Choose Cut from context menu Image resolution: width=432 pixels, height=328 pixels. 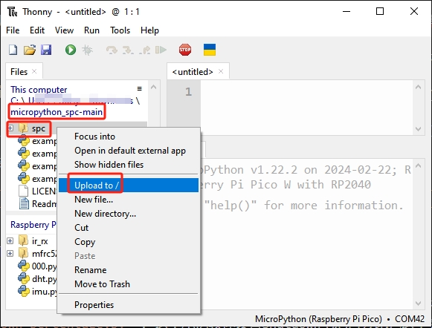[129, 228]
